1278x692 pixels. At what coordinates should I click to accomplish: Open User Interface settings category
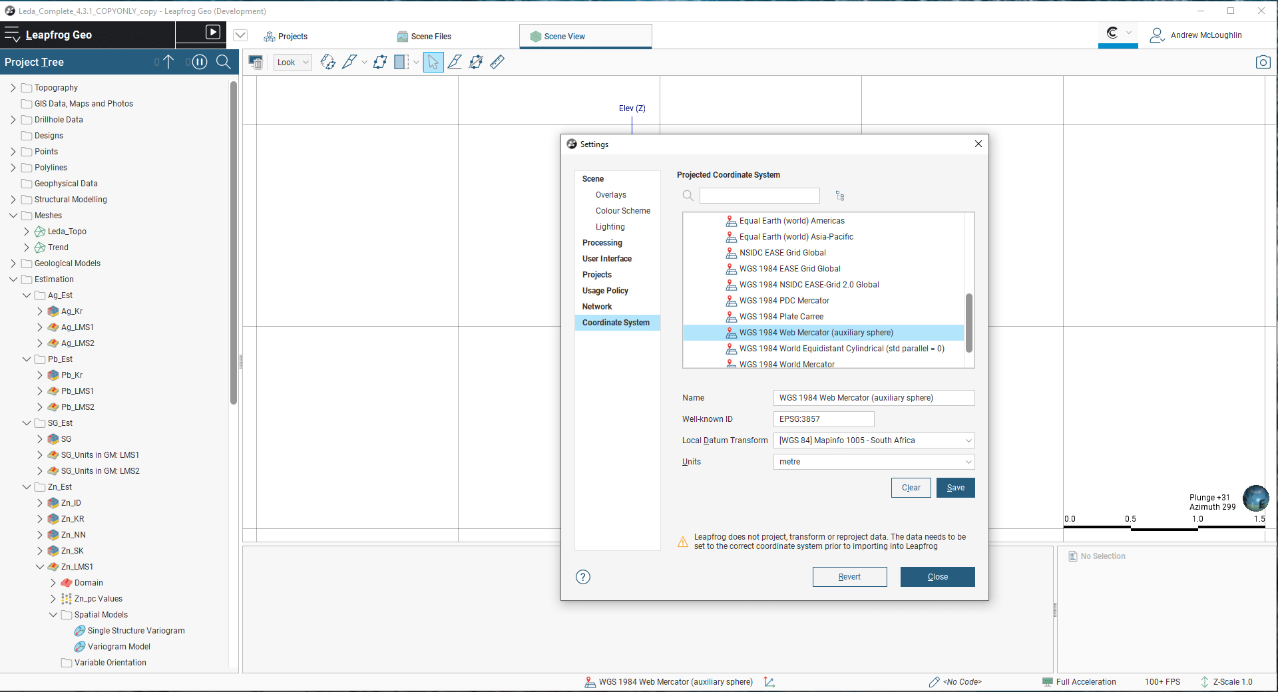pos(607,259)
